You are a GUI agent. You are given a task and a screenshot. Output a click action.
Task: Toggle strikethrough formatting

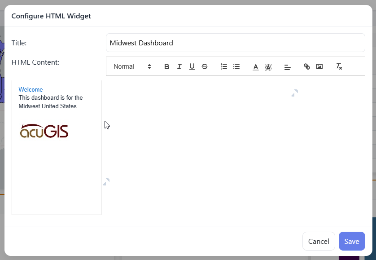(205, 66)
